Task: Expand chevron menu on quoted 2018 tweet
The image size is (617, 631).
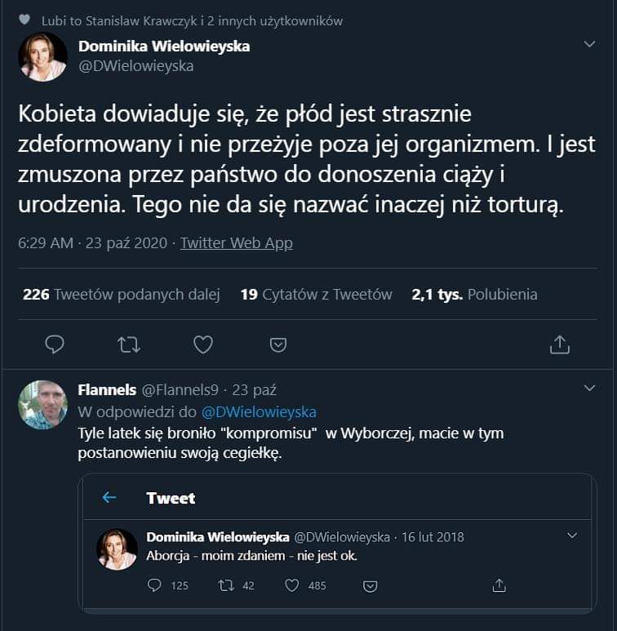Action: tap(572, 535)
